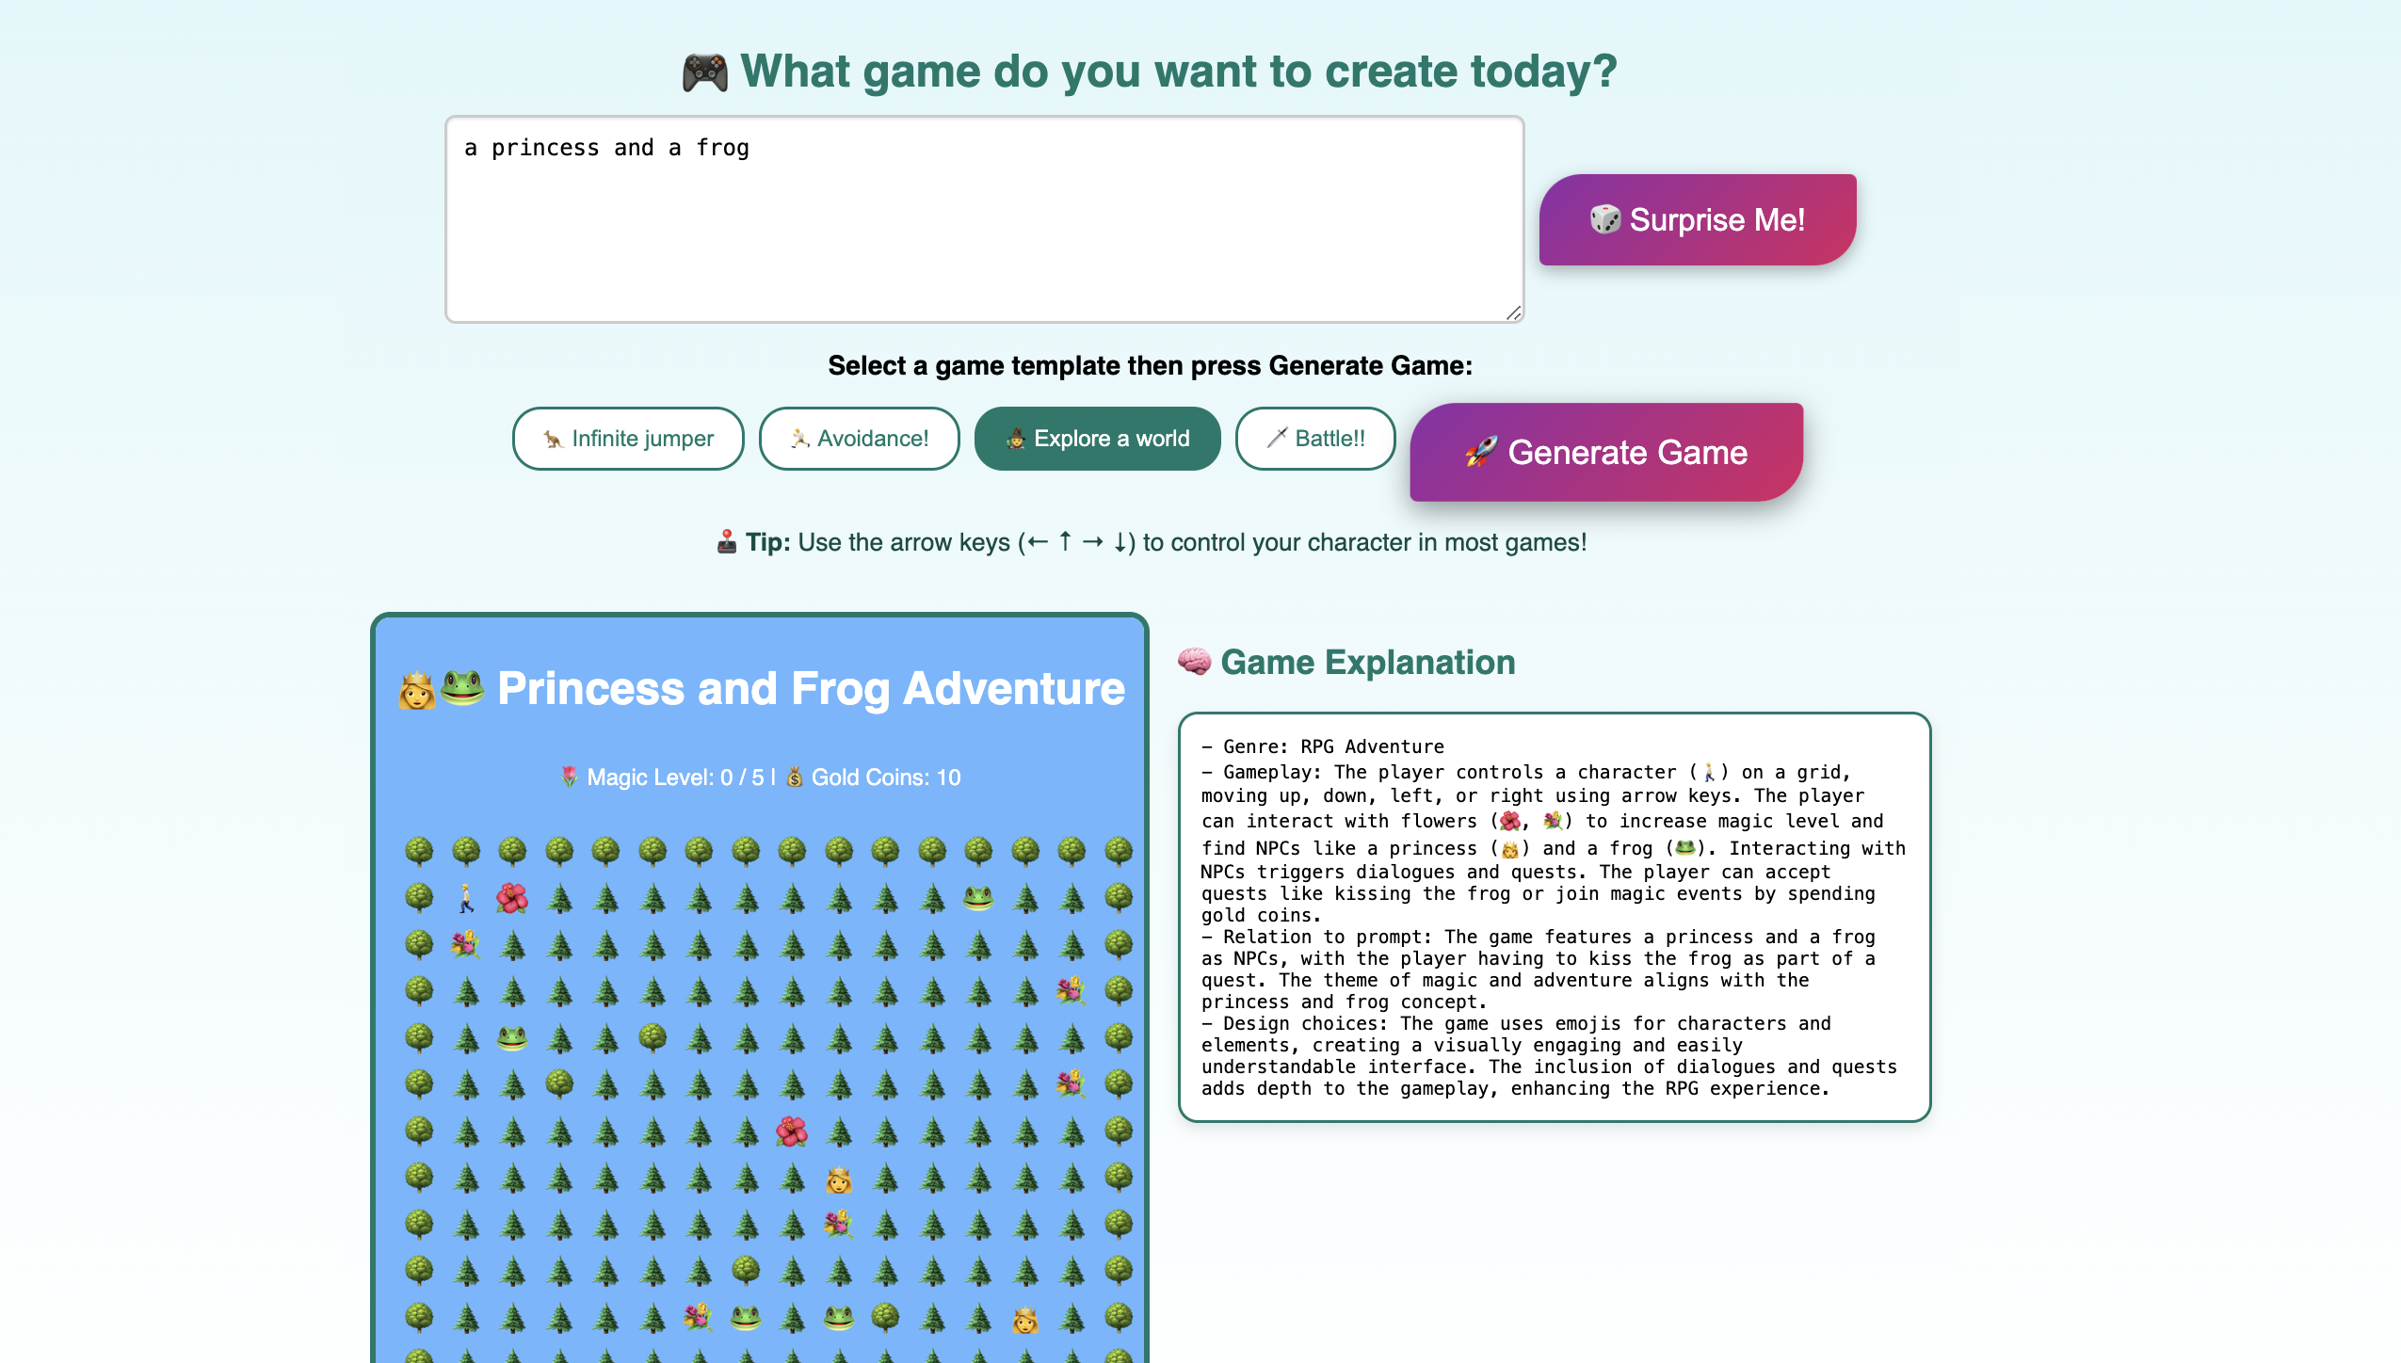Click the tulip Magic Level icon
Image resolution: width=2401 pixels, height=1363 pixels.
[x=569, y=778]
